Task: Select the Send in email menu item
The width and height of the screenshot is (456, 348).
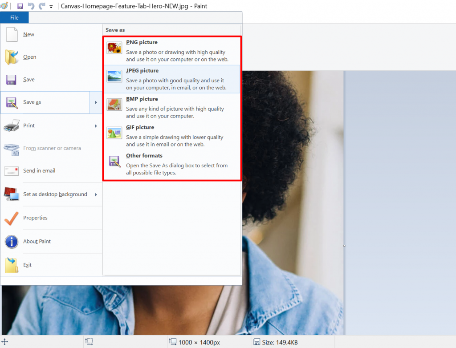Action: coord(38,170)
